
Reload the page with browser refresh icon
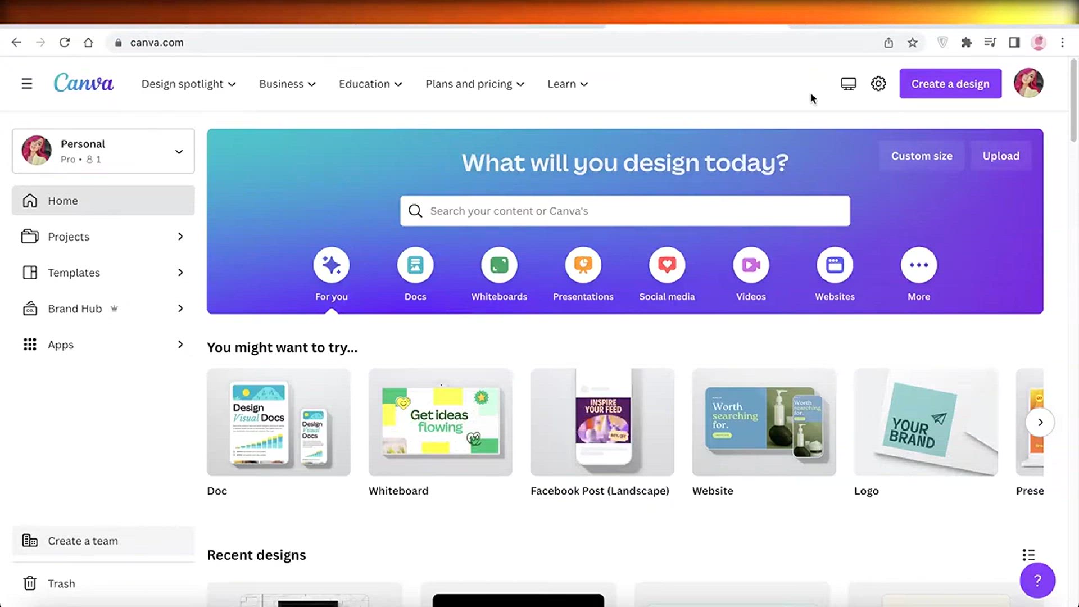click(x=65, y=42)
